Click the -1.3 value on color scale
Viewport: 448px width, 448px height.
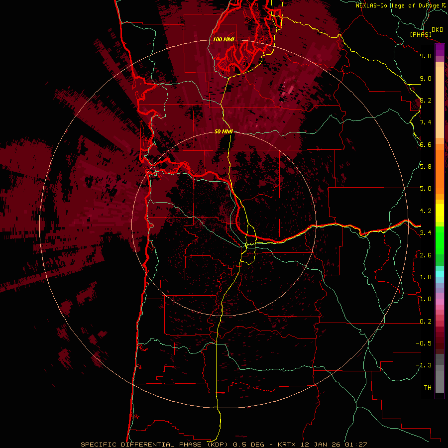[424, 365]
